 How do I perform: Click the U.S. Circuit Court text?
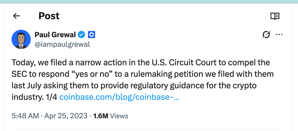[x=179, y=63]
